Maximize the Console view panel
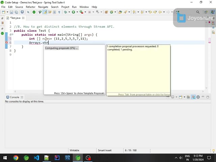Image resolution: width=216 pixels, height=162 pixels. pyautogui.click(x=208, y=97)
